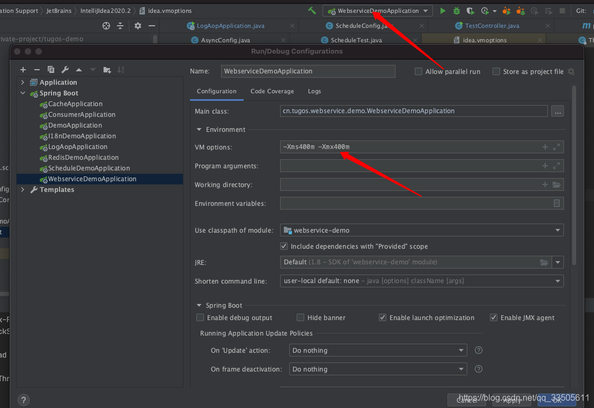Edit environment variables document icon
This screenshot has width=594, height=408.
pos(556,203)
